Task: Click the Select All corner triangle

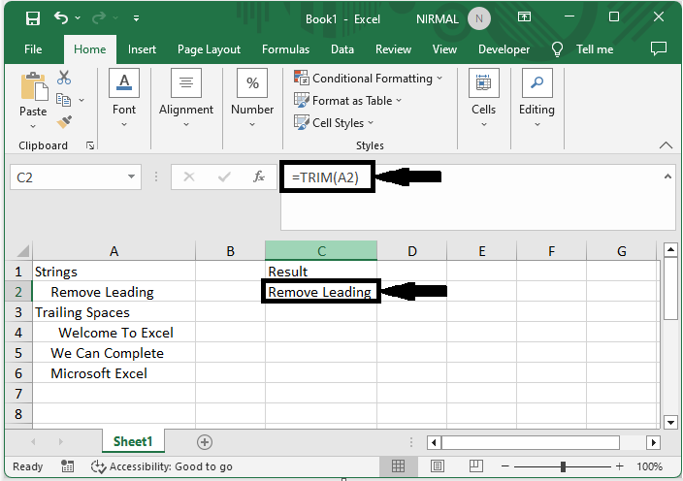Action: (22, 251)
